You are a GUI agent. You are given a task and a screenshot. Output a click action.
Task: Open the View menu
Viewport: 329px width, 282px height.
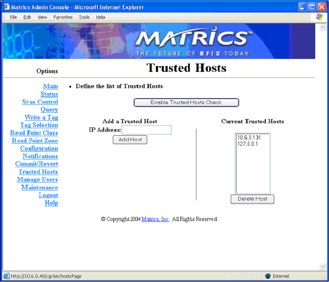coord(42,17)
